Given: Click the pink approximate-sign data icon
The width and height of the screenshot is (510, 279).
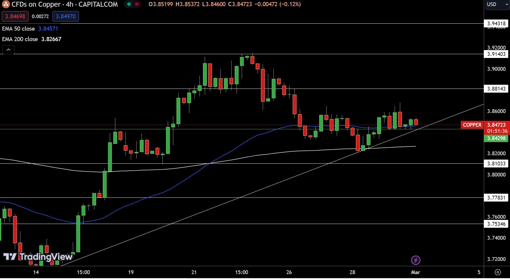Looking at the screenshot, I should tap(137, 4).
